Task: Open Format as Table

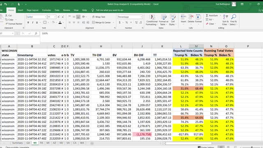Action: (164, 20)
